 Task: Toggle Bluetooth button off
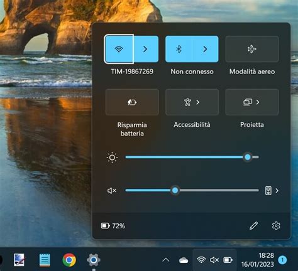click(x=179, y=49)
